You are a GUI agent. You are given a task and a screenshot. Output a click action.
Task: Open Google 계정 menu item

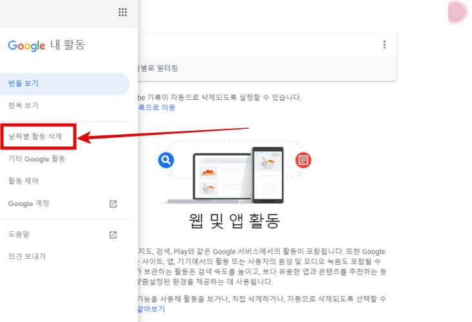click(64, 204)
